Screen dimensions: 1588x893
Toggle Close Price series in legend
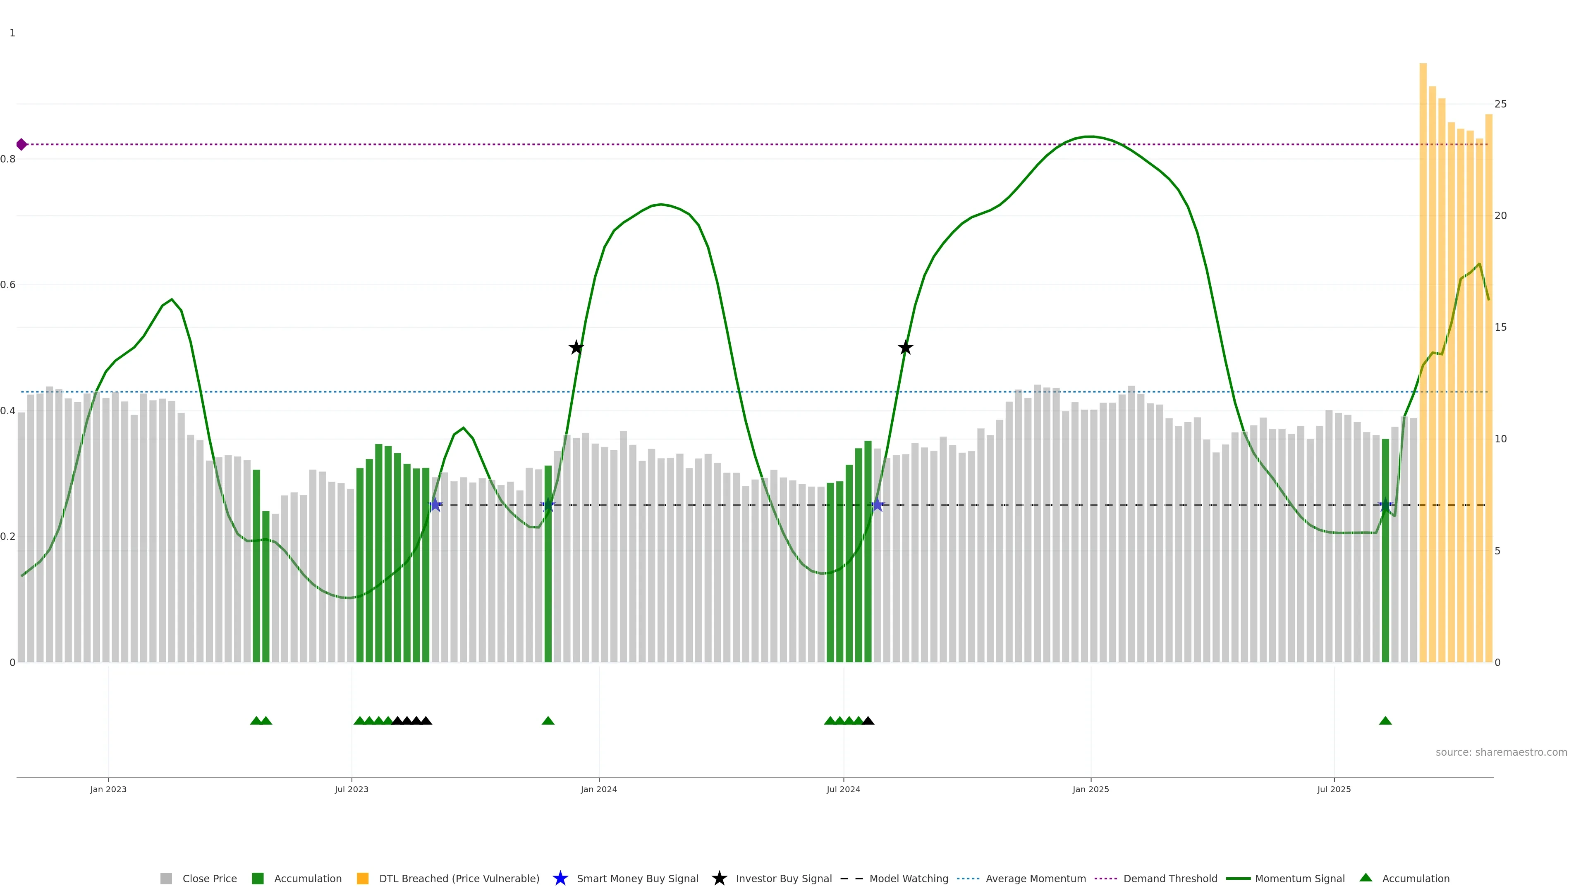tap(209, 878)
